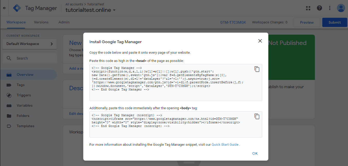Navigate back with the arrow
The height and width of the screenshot is (166, 348).
point(4,8)
